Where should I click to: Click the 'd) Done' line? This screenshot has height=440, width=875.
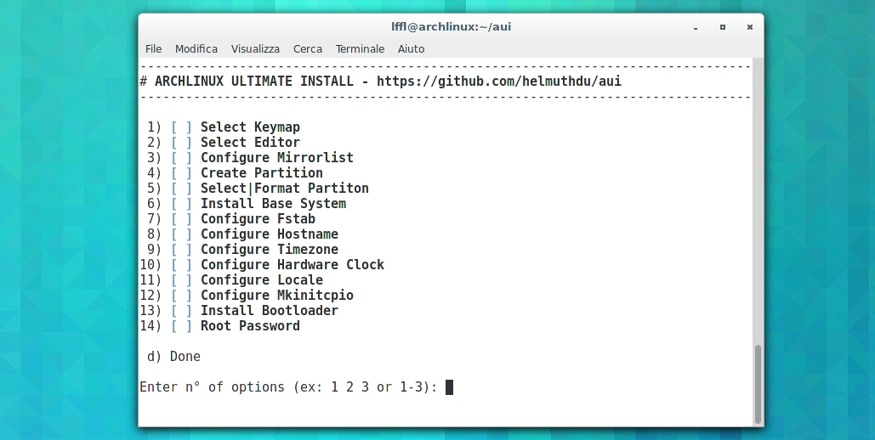coord(173,357)
